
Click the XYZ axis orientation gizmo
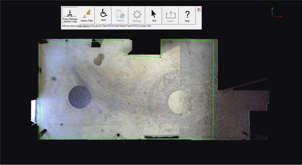coord(276,13)
